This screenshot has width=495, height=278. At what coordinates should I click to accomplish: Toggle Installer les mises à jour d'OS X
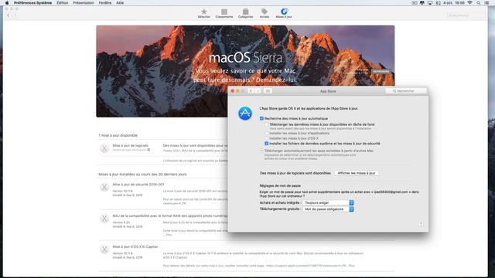[266, 138]
